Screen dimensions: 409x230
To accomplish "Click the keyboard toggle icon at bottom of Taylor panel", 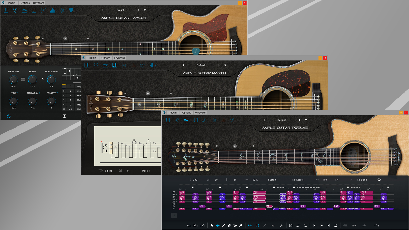I will point(65,116).
